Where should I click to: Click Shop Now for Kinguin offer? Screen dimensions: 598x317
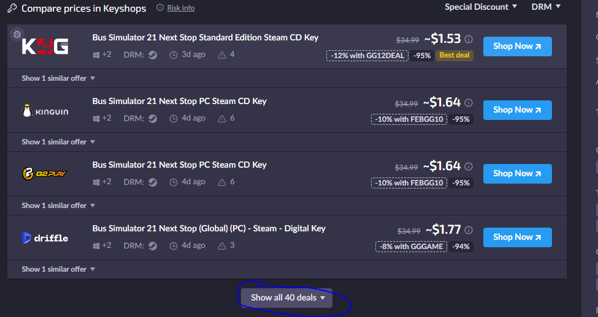(517, 110)
